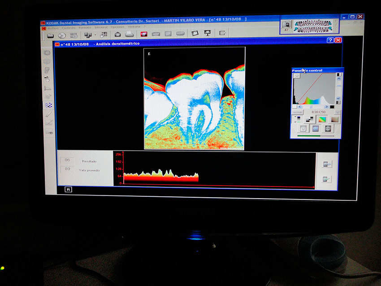Click the print icon in the main toolbar
Image resolution: width=381 pixels, height=286 pixels.
pos(130,34)
